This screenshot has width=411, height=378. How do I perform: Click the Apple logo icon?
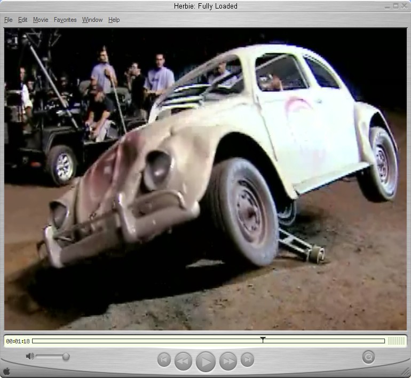(6, 371)
